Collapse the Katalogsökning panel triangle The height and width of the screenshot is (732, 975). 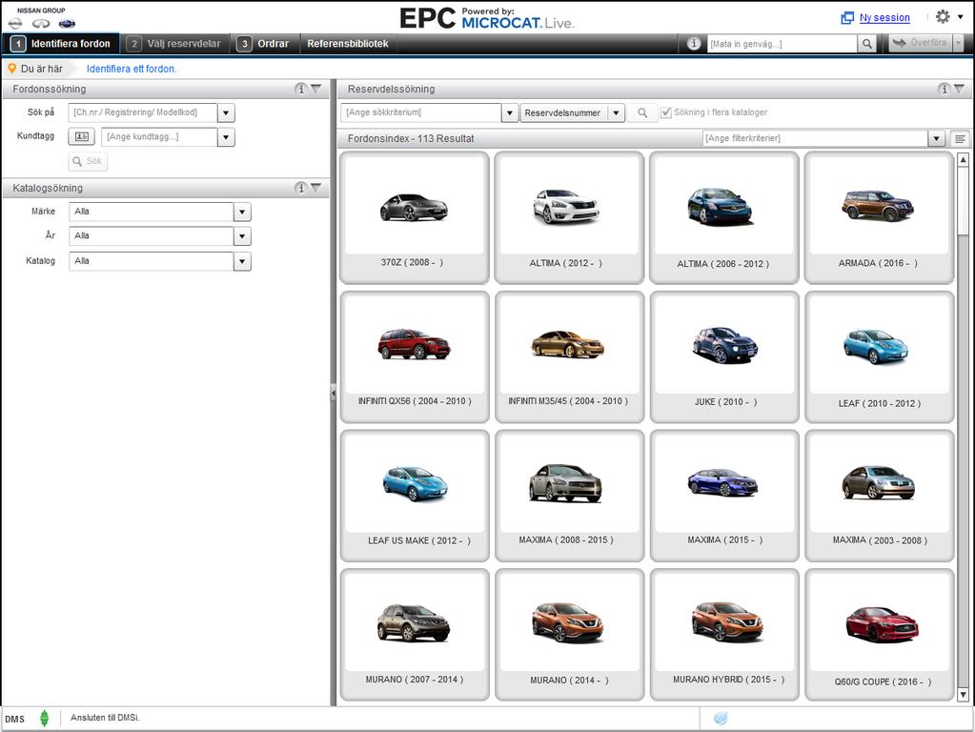point(315,188)
